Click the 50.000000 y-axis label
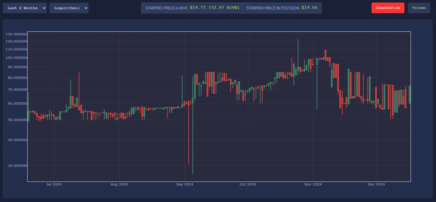 [17, 120]
